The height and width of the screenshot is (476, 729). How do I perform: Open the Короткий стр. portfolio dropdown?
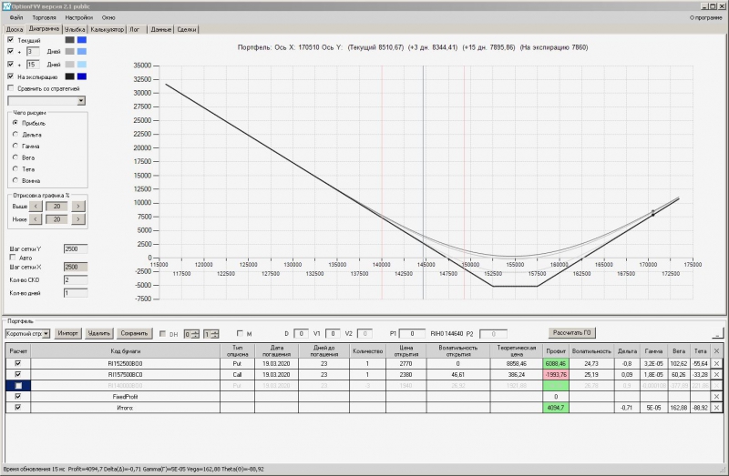point(46,334)
